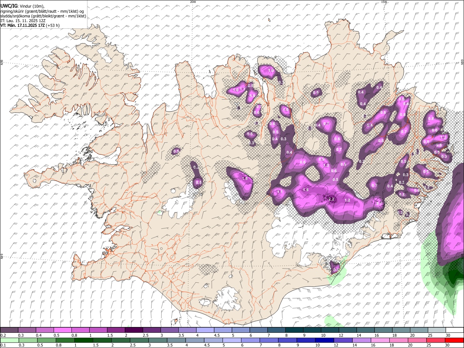Click the pale green swatch above bottom-row label 0.1
Viewport: 464px width, 348px height.
(9, 340)
